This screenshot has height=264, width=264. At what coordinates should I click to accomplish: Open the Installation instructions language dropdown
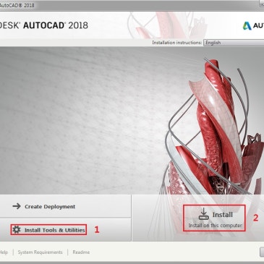click(x=234, y=43)
